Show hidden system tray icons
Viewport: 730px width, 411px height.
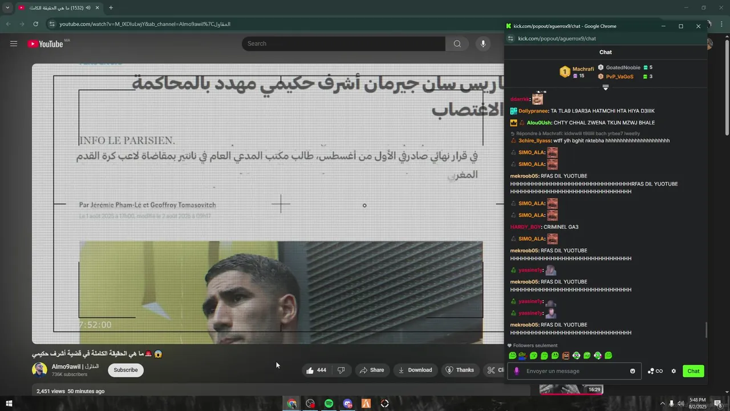663,404
